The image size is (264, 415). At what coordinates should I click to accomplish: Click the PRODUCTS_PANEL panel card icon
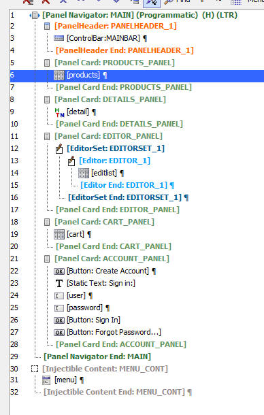47,63
